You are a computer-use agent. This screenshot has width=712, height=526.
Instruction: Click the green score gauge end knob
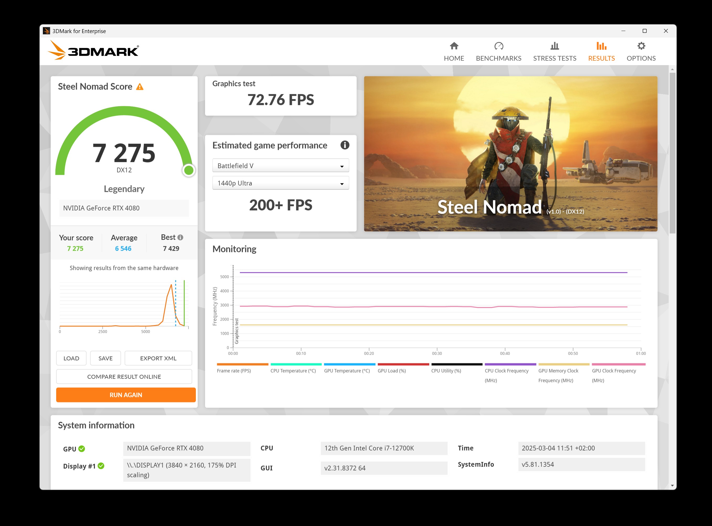pos(189,170)
